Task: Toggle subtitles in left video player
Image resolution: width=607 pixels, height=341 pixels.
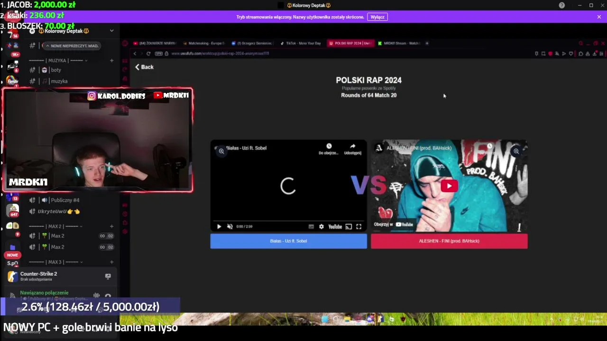Action: (x=311, y=226)
